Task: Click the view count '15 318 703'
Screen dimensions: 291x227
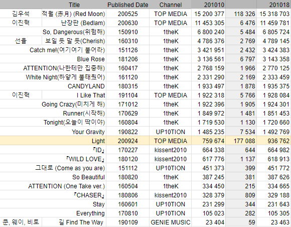Action: [x=274, y=14]
